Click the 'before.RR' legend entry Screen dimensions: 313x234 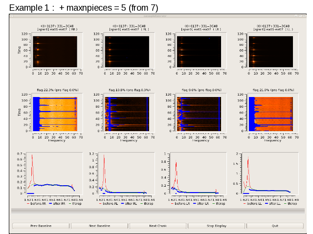(x=36, y=204)
